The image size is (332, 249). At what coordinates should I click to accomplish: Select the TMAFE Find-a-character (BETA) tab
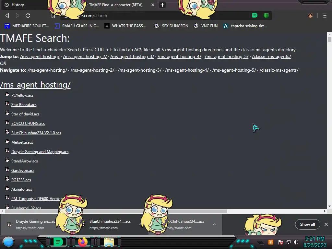click(116, 5)
